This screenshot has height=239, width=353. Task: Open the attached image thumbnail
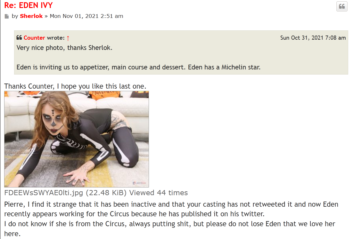77,139
